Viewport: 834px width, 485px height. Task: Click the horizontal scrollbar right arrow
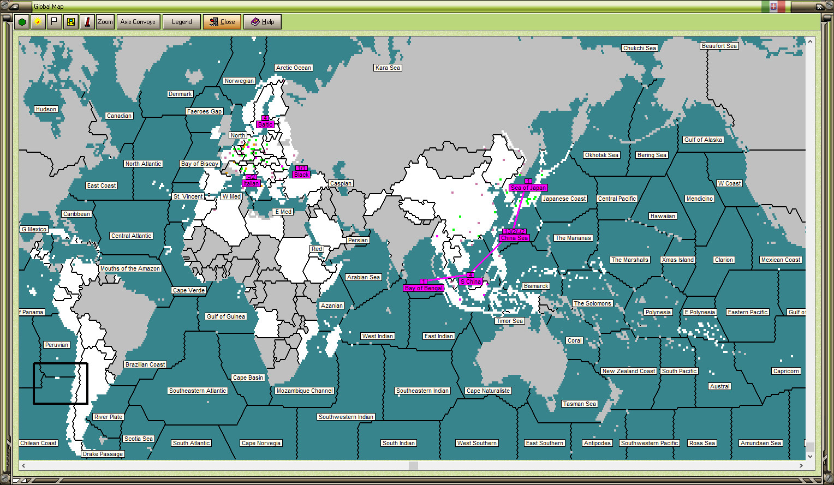click(801, 465)
